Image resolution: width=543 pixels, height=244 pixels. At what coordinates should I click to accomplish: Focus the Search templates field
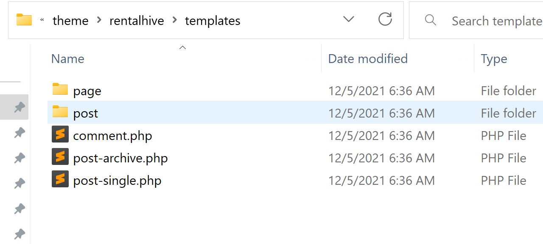click(476, 20)
